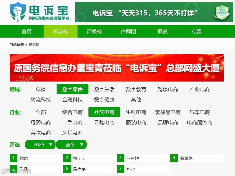The width and height of the screenshot is (235, 176).
Task: Choose the 数字生活 domain
Action: (104, 89)
